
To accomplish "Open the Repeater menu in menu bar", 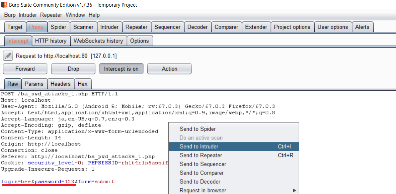I will click(x=51, y=15).
